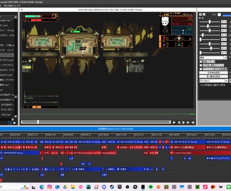
Task: Jump to the end of the video
Action: 193,123
